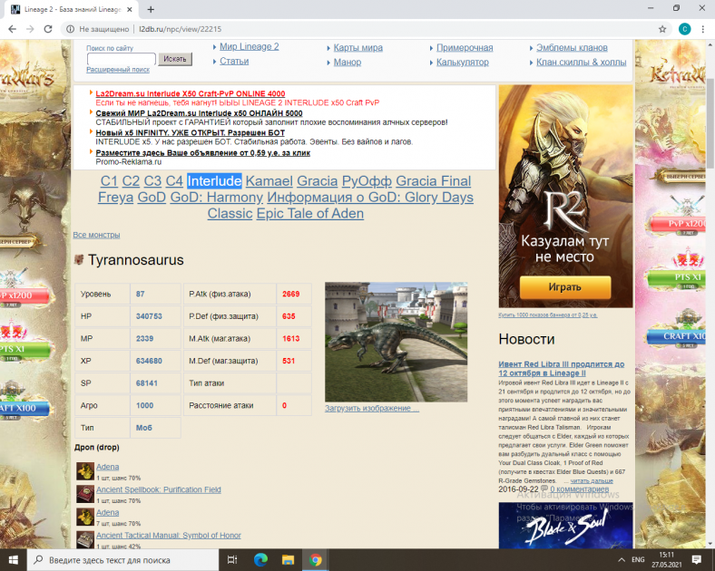Click P.Atk value 2669
The height and width of the screenshot is (571, 715).
pos(291,294)
